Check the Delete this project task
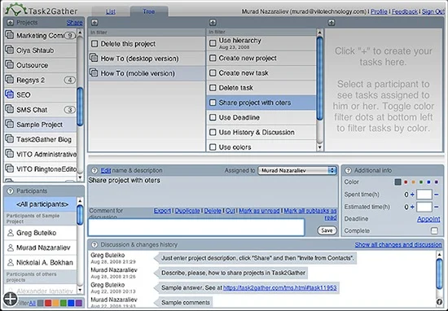Viewport: 448px width, 311px height. (94, 44)
